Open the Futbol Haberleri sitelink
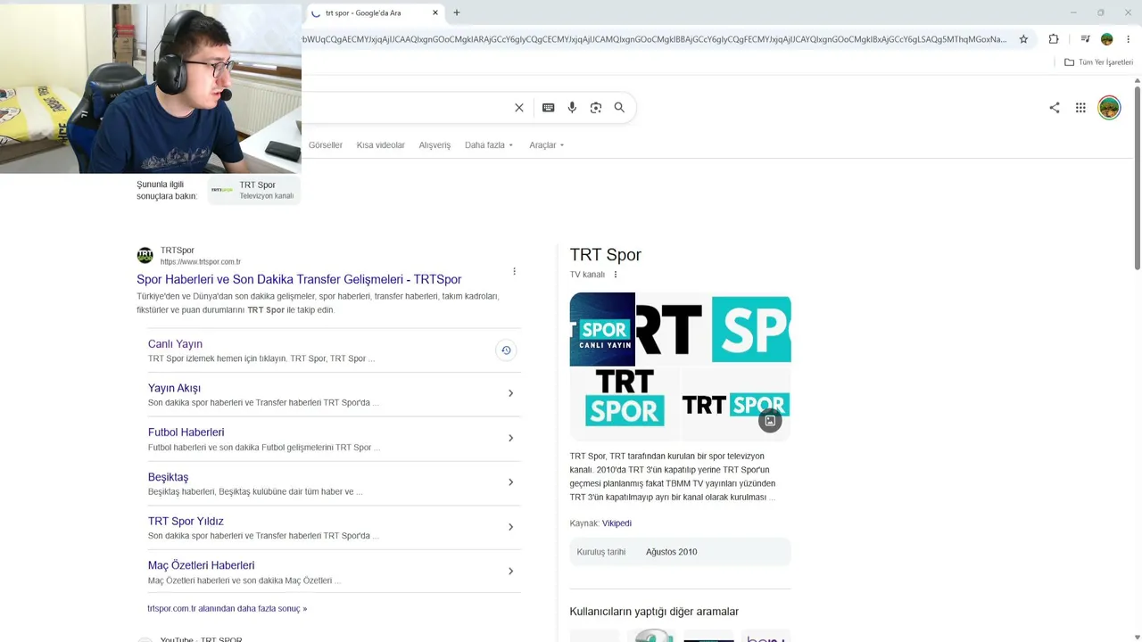This screenshot has width=1142, height=642. tap(186, 432)
